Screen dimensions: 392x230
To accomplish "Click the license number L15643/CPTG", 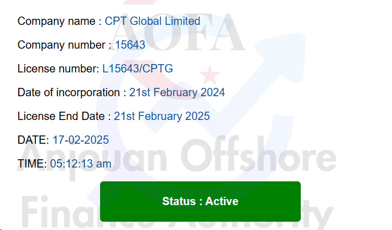I will 138,69.
